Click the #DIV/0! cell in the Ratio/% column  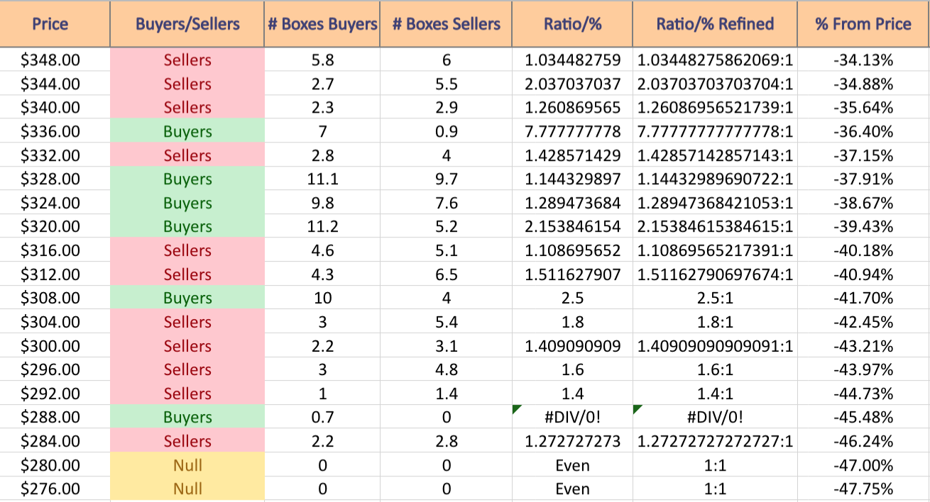tap(573, 417)
